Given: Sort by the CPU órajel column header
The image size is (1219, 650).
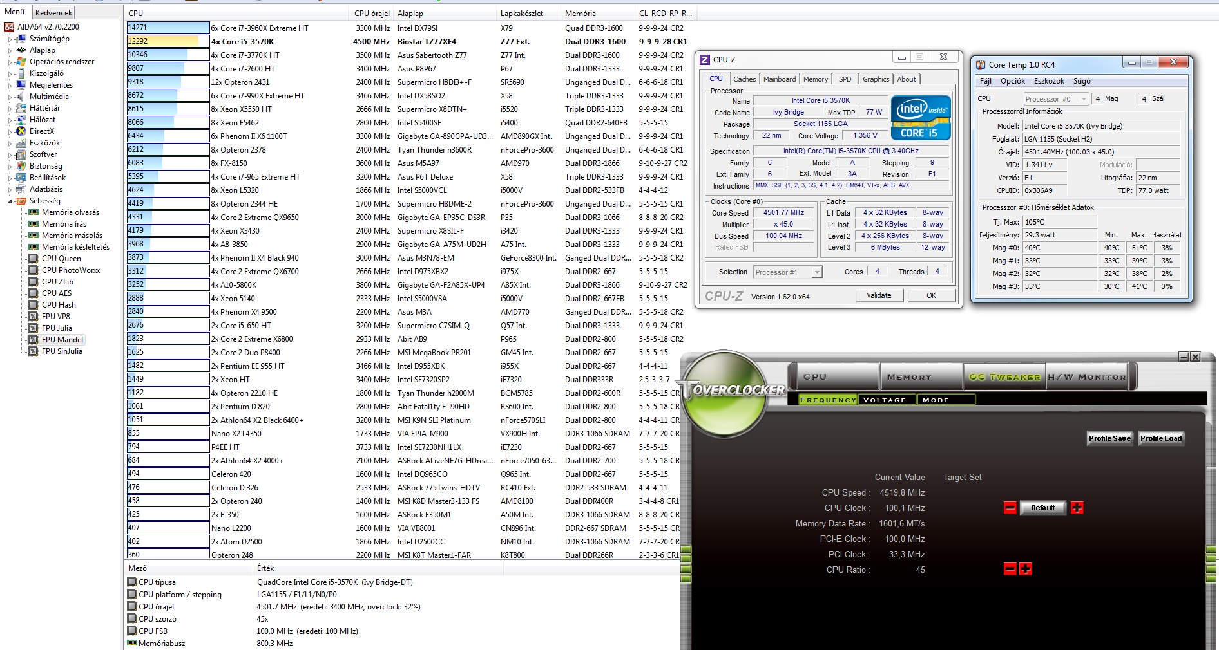Looking at the screenshot, I should pos(372,13).
